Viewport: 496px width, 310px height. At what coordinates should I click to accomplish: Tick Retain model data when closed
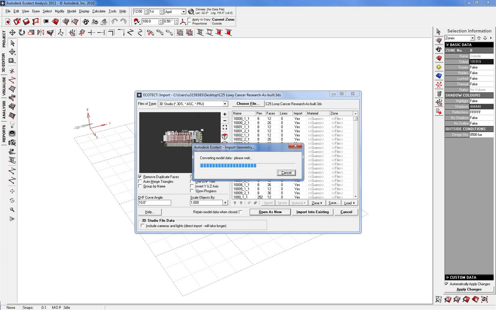241,212
